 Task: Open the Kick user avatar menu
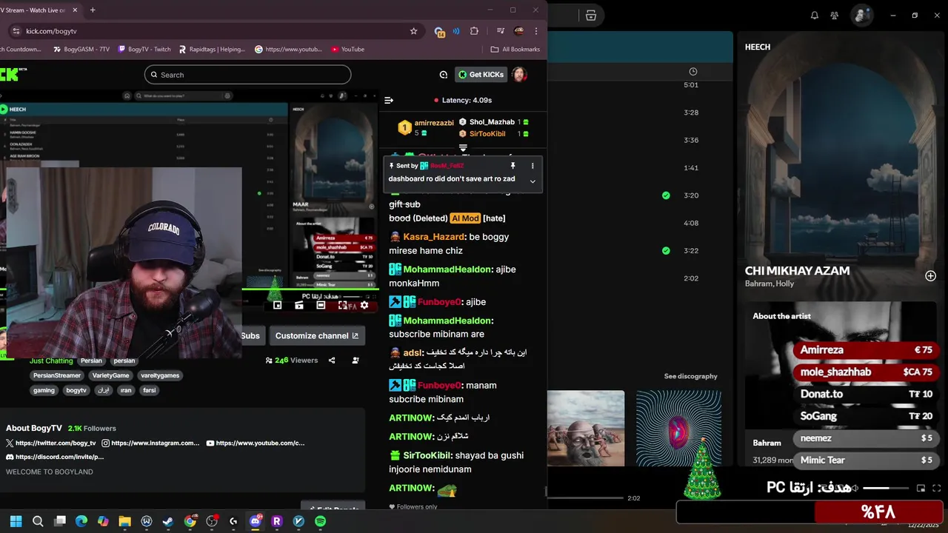pyautogui.click(x=520, y=75)
